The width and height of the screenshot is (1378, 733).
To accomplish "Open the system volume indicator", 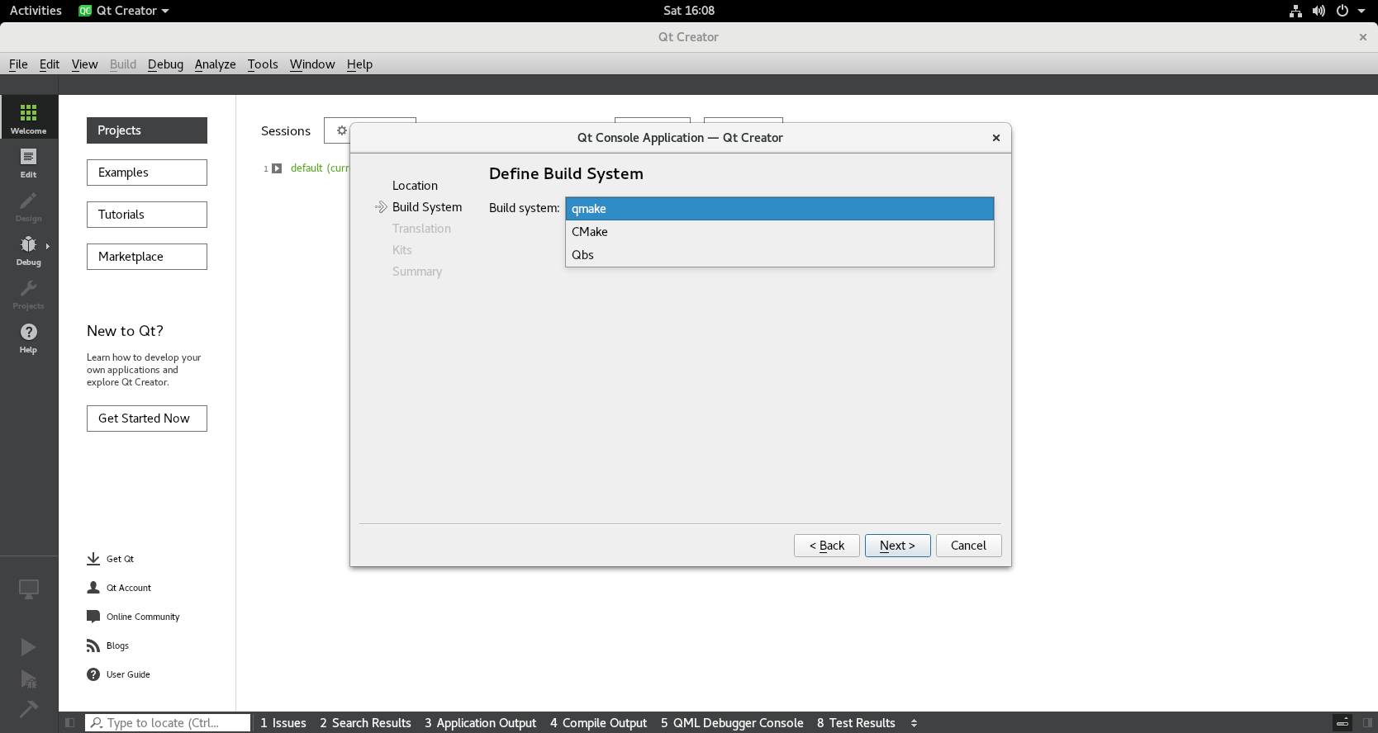I will coord(1319,11).
